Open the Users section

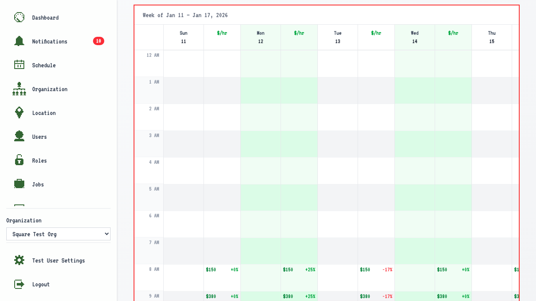(x=39, y=137)
